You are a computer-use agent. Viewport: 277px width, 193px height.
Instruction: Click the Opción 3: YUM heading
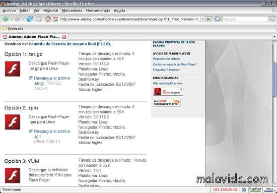[x=22, y=161]
